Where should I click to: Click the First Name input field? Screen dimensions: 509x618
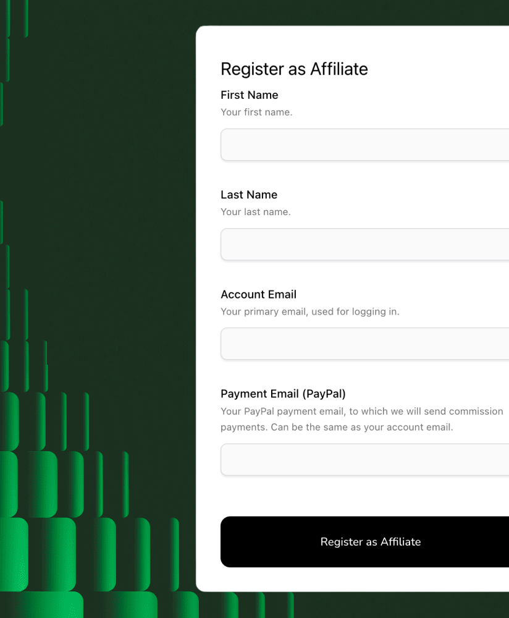tap(365, 145)
